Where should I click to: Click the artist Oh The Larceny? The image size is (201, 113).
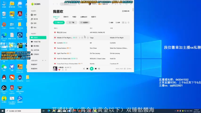[95, 53]
